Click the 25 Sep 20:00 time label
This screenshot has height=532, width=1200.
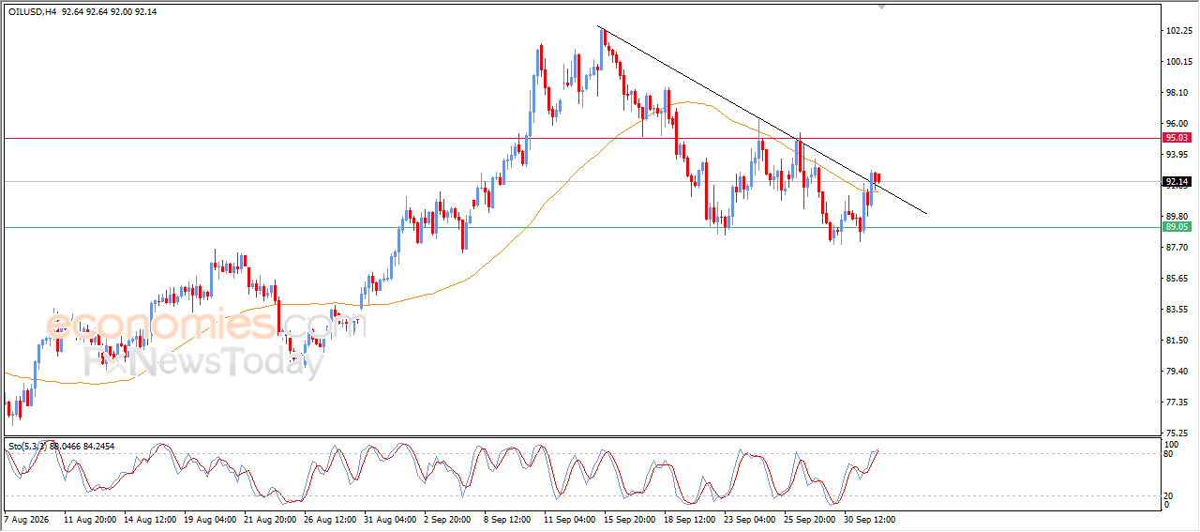coord(810,518)
